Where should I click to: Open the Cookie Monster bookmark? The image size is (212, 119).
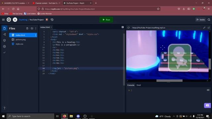(x=45, y=14)
